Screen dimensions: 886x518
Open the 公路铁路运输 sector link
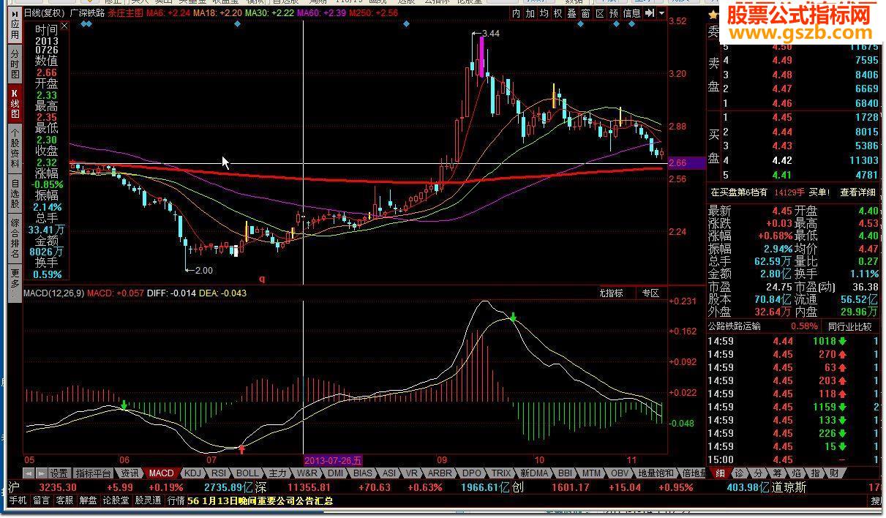point(735,326)
